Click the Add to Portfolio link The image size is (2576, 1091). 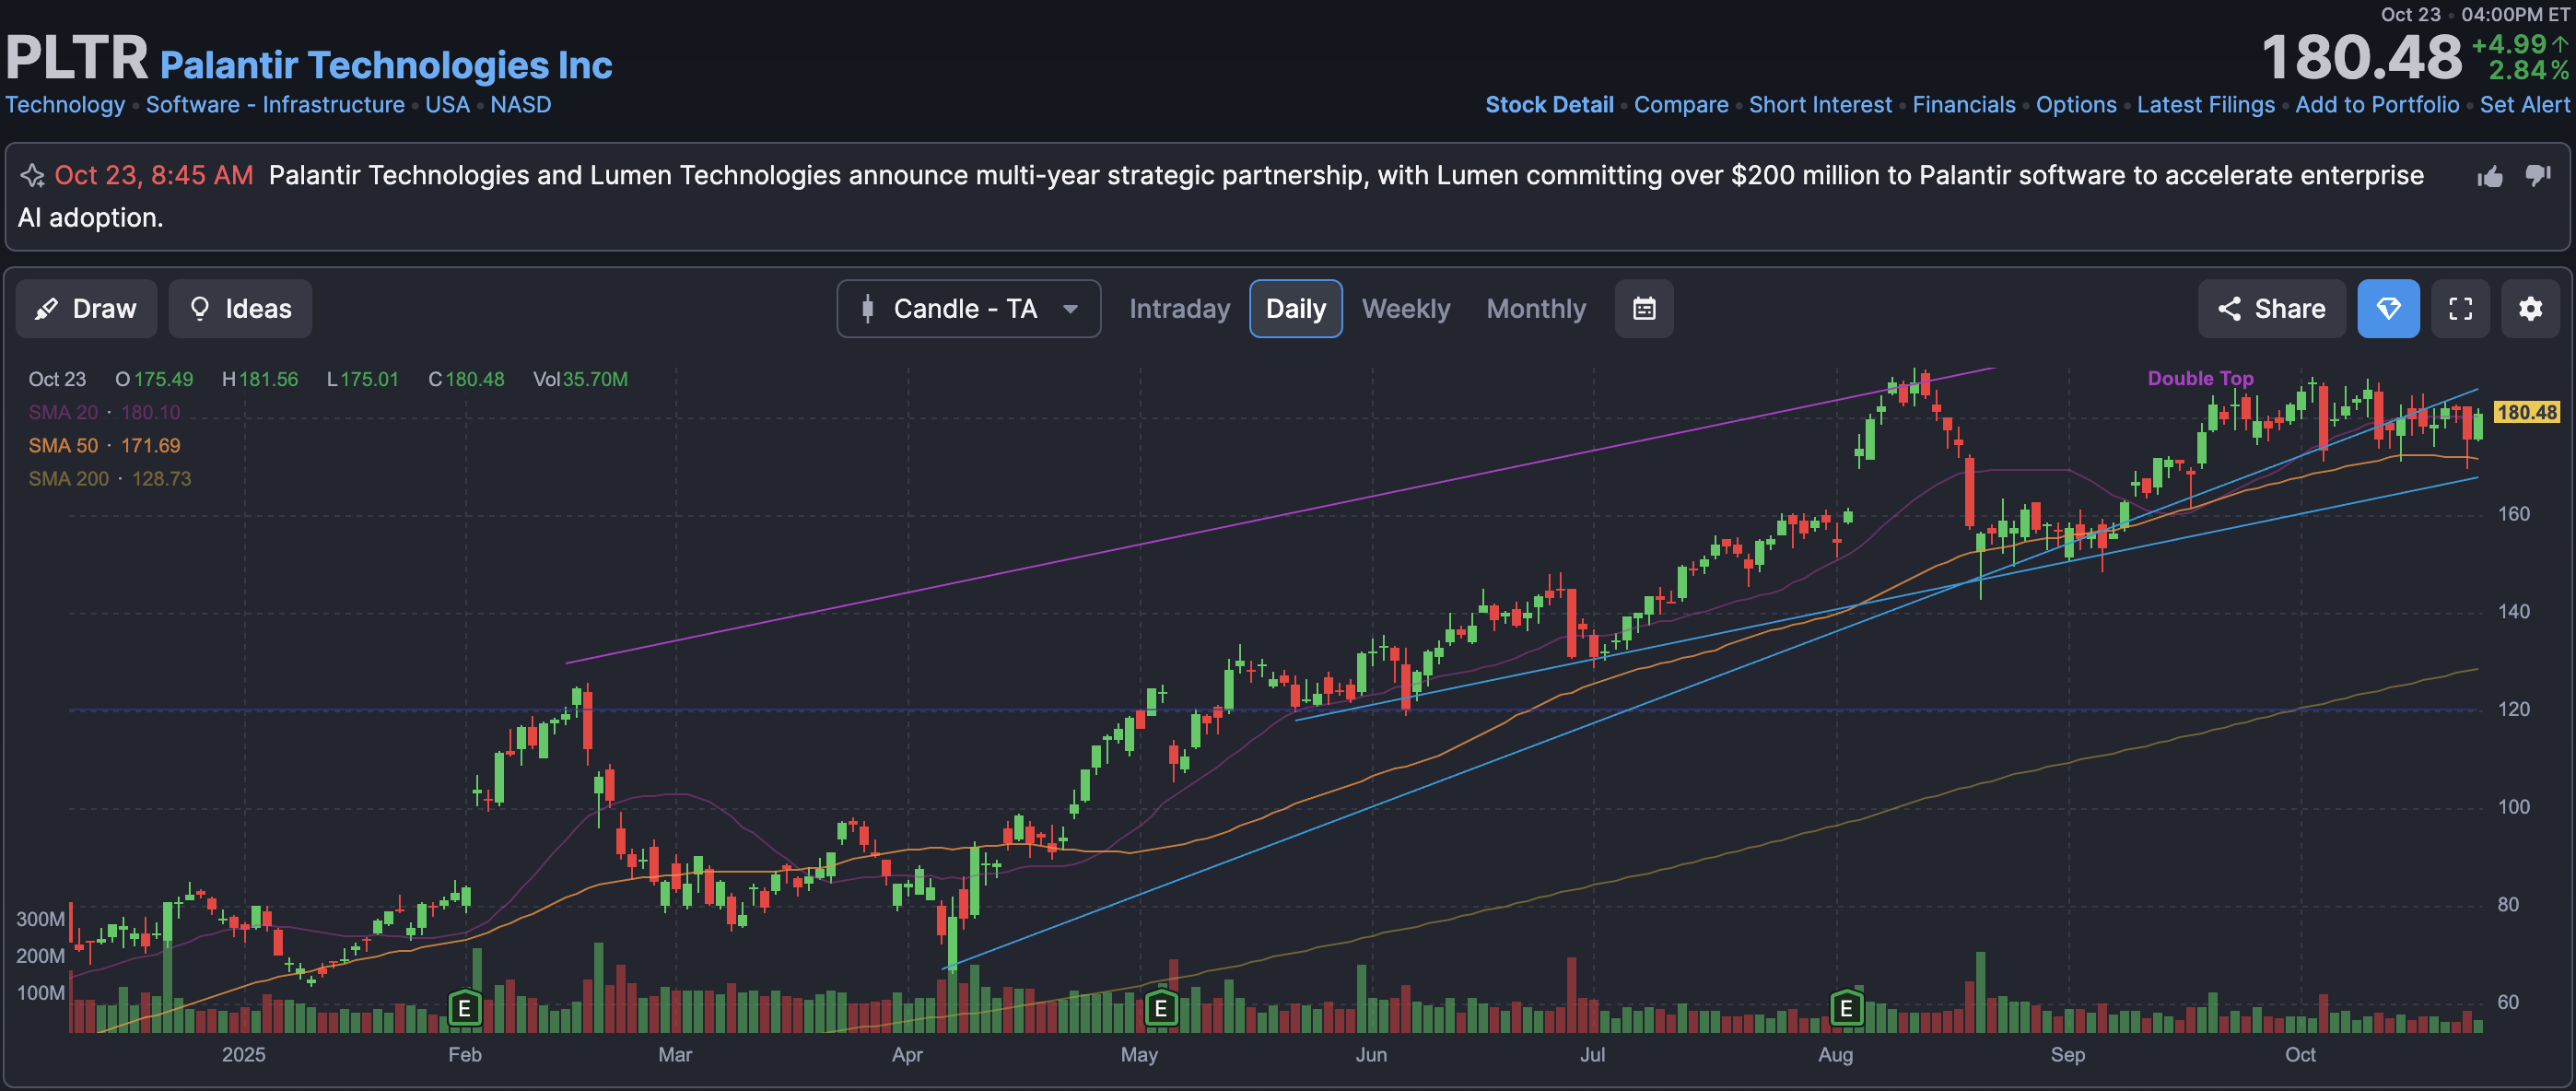(x=2376, y=105)
